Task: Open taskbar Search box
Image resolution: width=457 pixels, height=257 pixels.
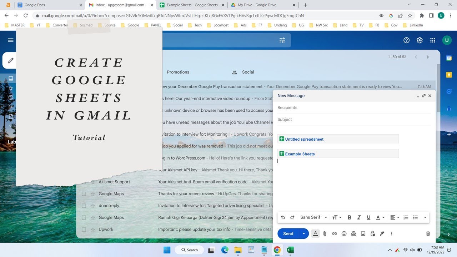Action: pyautogui.click(x=190, y=250)
